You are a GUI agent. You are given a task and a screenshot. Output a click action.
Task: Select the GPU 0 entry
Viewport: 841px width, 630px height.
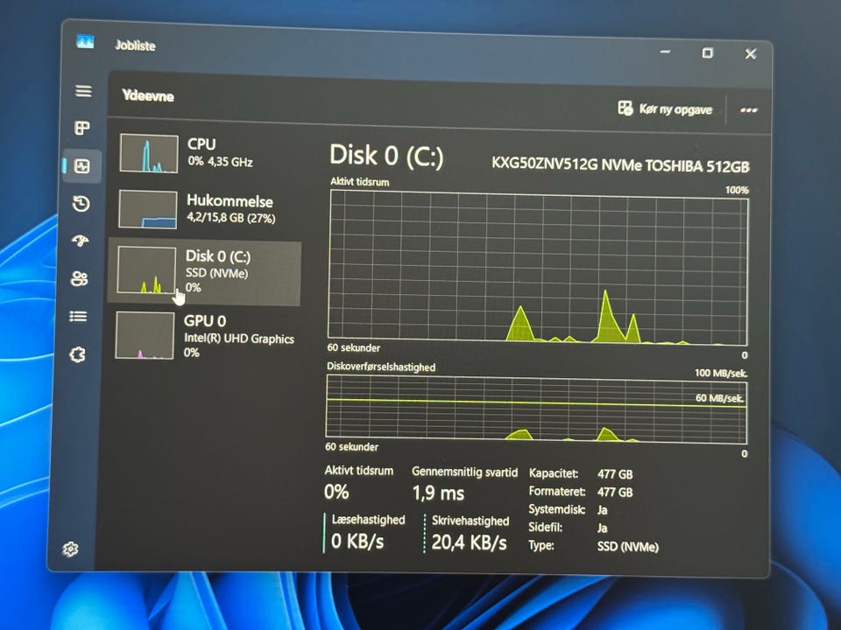click(204, 336)
